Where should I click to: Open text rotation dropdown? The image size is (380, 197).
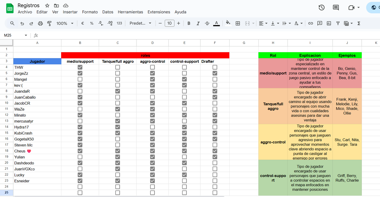pyautogui.click(x=298, y=23)
